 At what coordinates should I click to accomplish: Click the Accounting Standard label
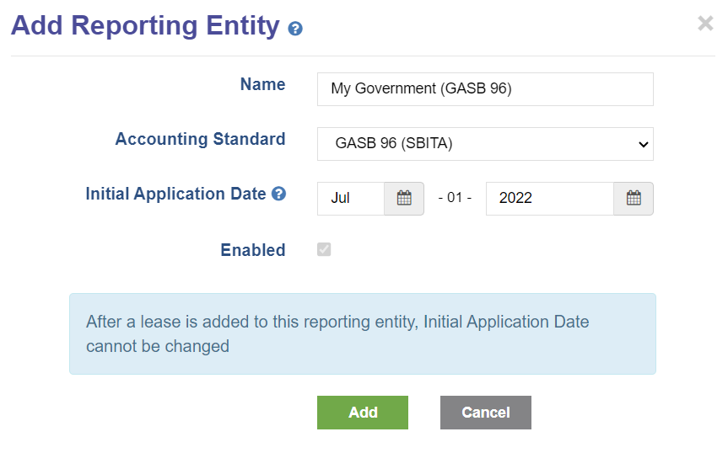click(200, 139)
